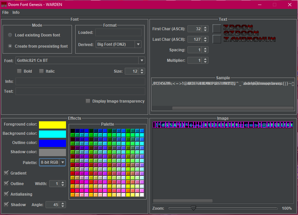Click the cyan Background color swatch
Viewport: 298px width, 215px height.
(x=52, y=134)
